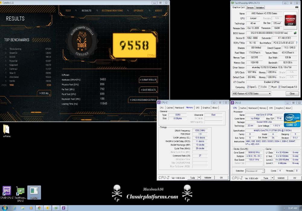This screenshot has height=211, width=302.
Task: Select the capture desktop icon
Action: [x=34, y=193]
